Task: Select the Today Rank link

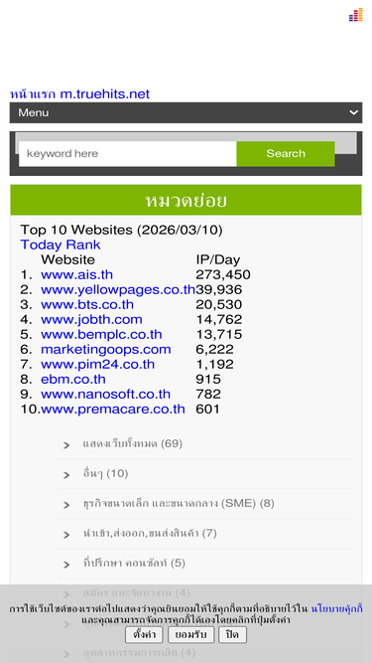Action: click(x=61, y=245)
